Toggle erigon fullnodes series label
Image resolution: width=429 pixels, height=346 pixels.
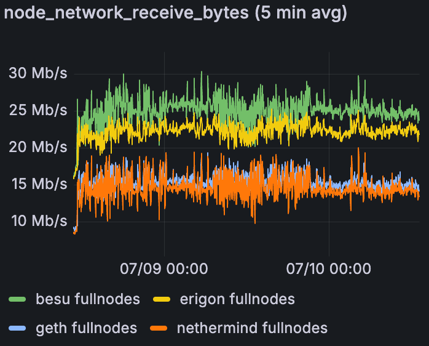[x=237, y=299]
